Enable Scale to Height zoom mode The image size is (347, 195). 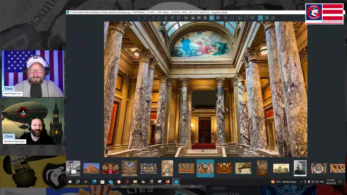[205, 18]
